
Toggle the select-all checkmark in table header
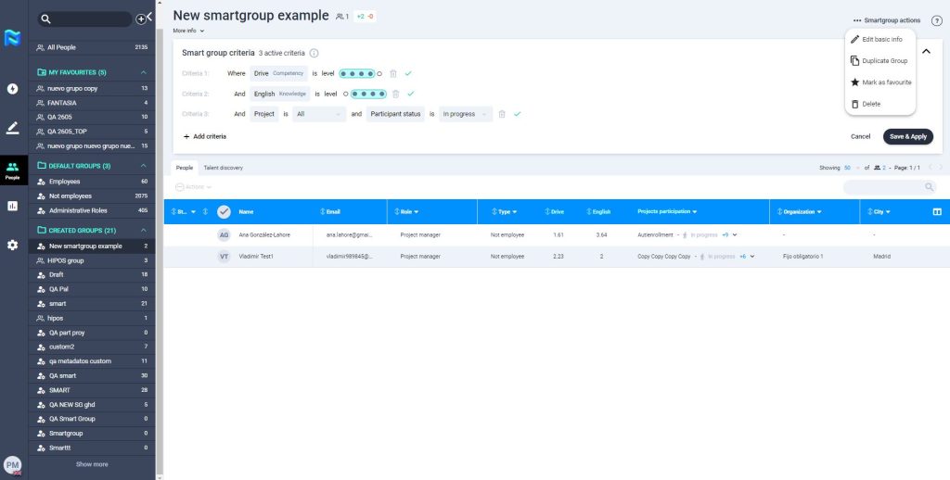pos(224,212)
